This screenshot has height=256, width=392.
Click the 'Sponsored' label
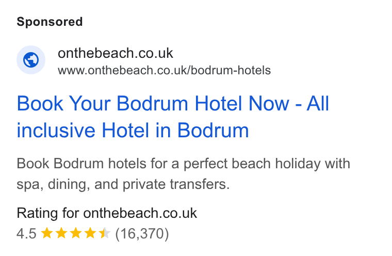point(50,22)
